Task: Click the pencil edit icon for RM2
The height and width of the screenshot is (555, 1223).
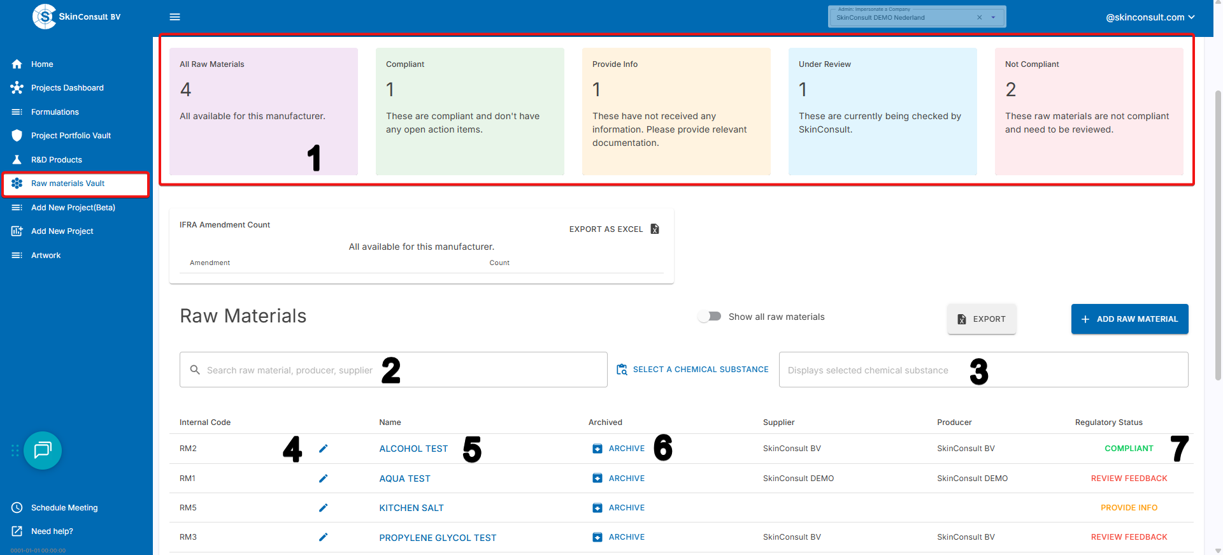Action: coord(323,449)
